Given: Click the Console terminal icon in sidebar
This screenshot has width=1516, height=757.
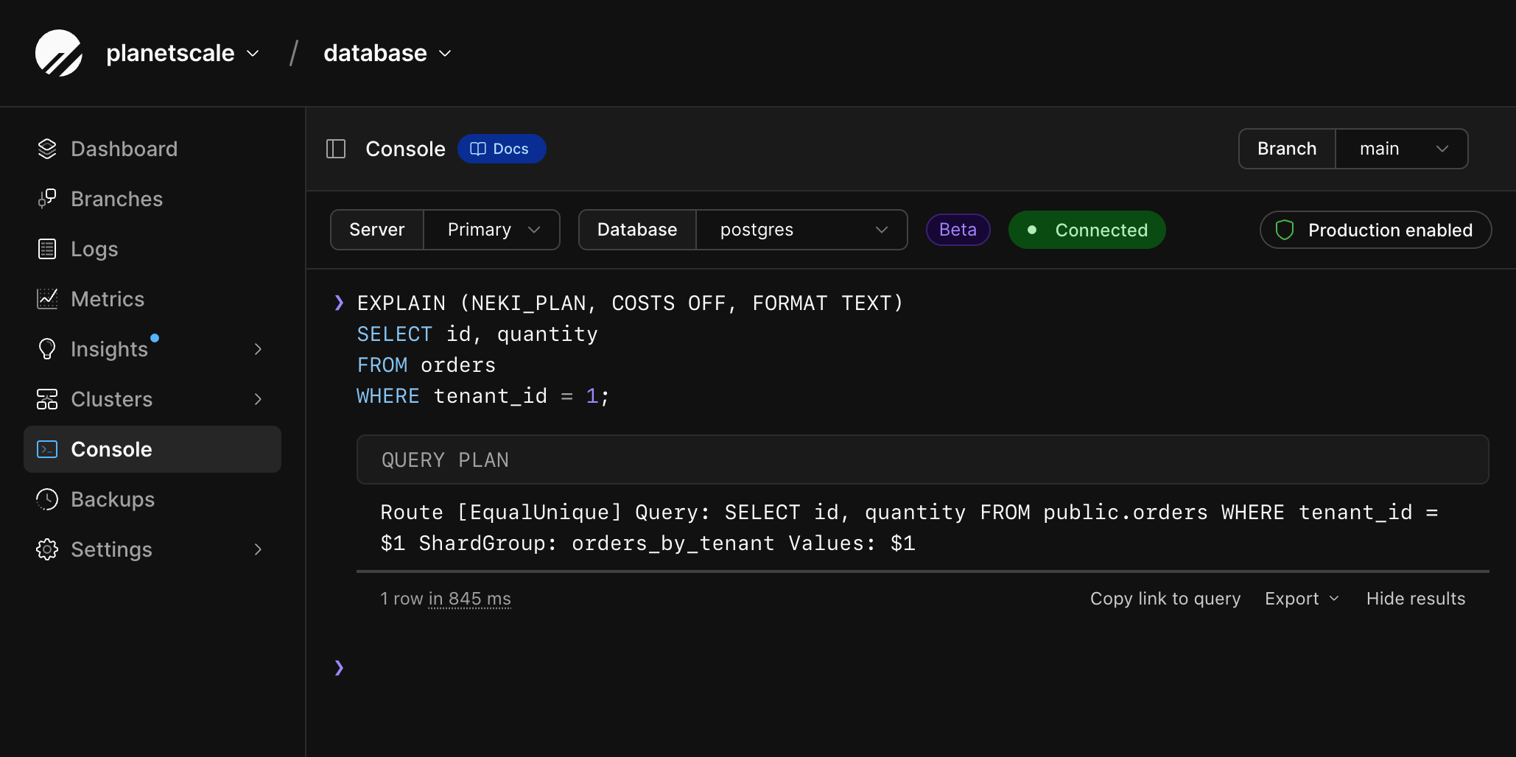Looking at the screenshot, I should (47, 449).
